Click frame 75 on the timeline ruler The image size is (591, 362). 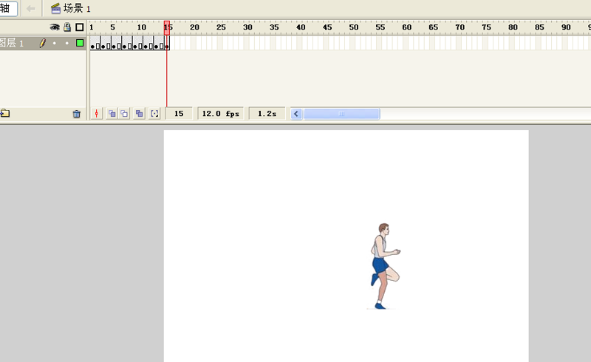[x=486, y=27]
